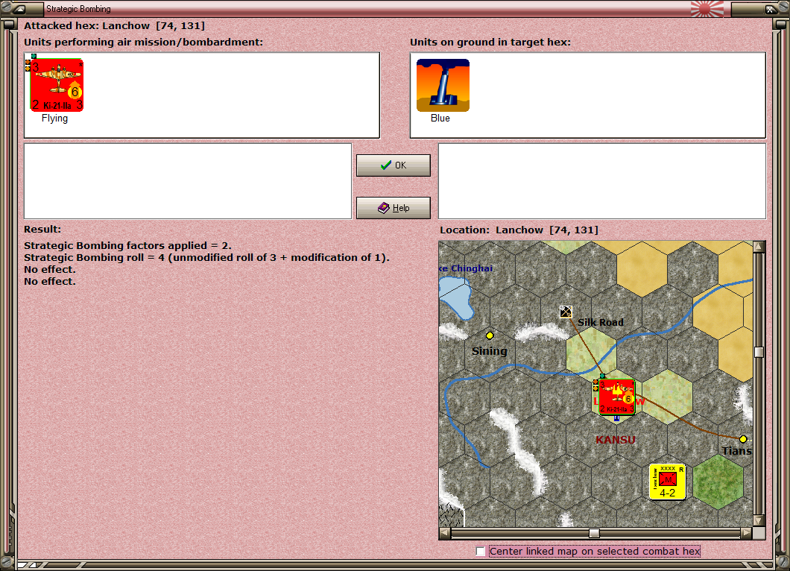Click the Blue industry icon in target hex panel
The image size is (790, 571).
click(443, 85)
